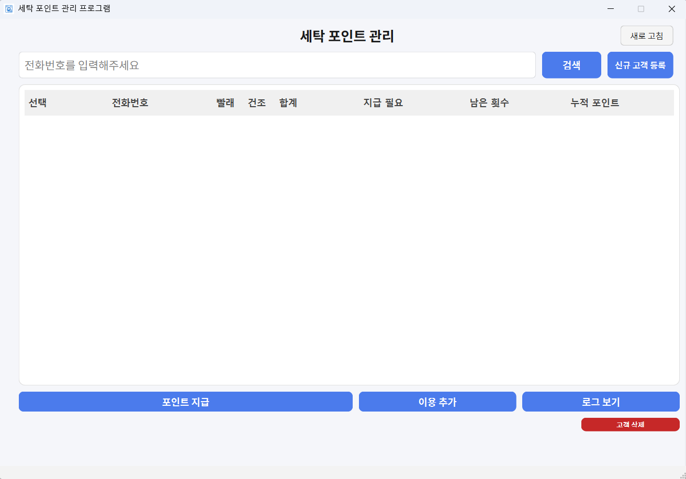
Task: Click the app icon in title bar
Action: coord(9,9)
